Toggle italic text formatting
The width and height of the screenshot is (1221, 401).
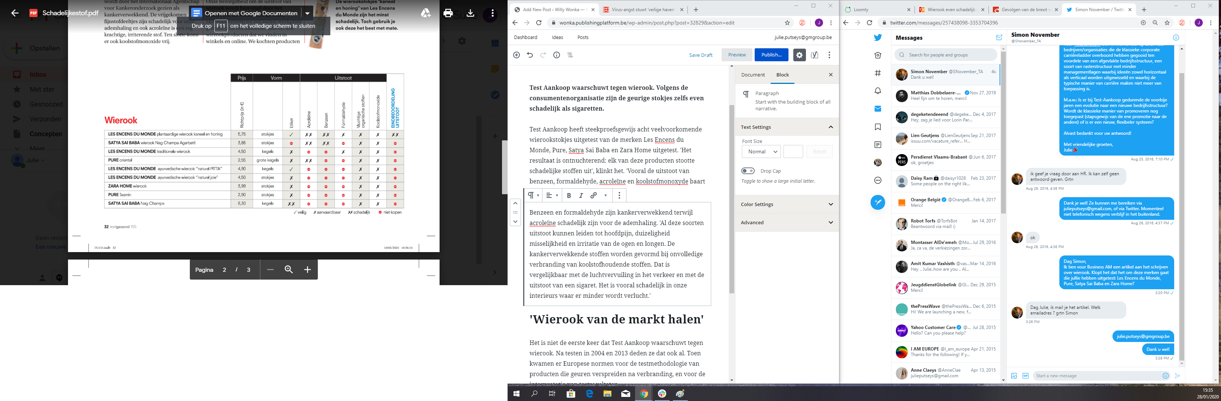pyautogui.click(x=581, y=195)
